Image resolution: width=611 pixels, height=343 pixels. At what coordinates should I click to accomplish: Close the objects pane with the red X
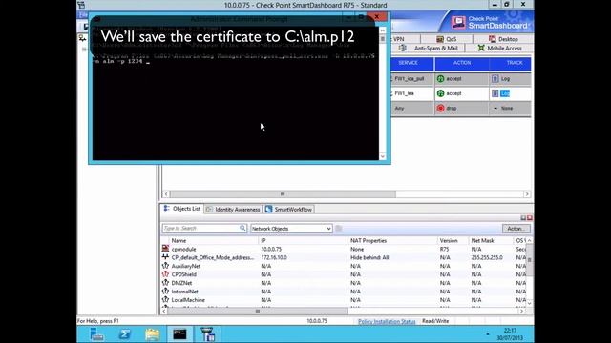(x=530, y=218)
